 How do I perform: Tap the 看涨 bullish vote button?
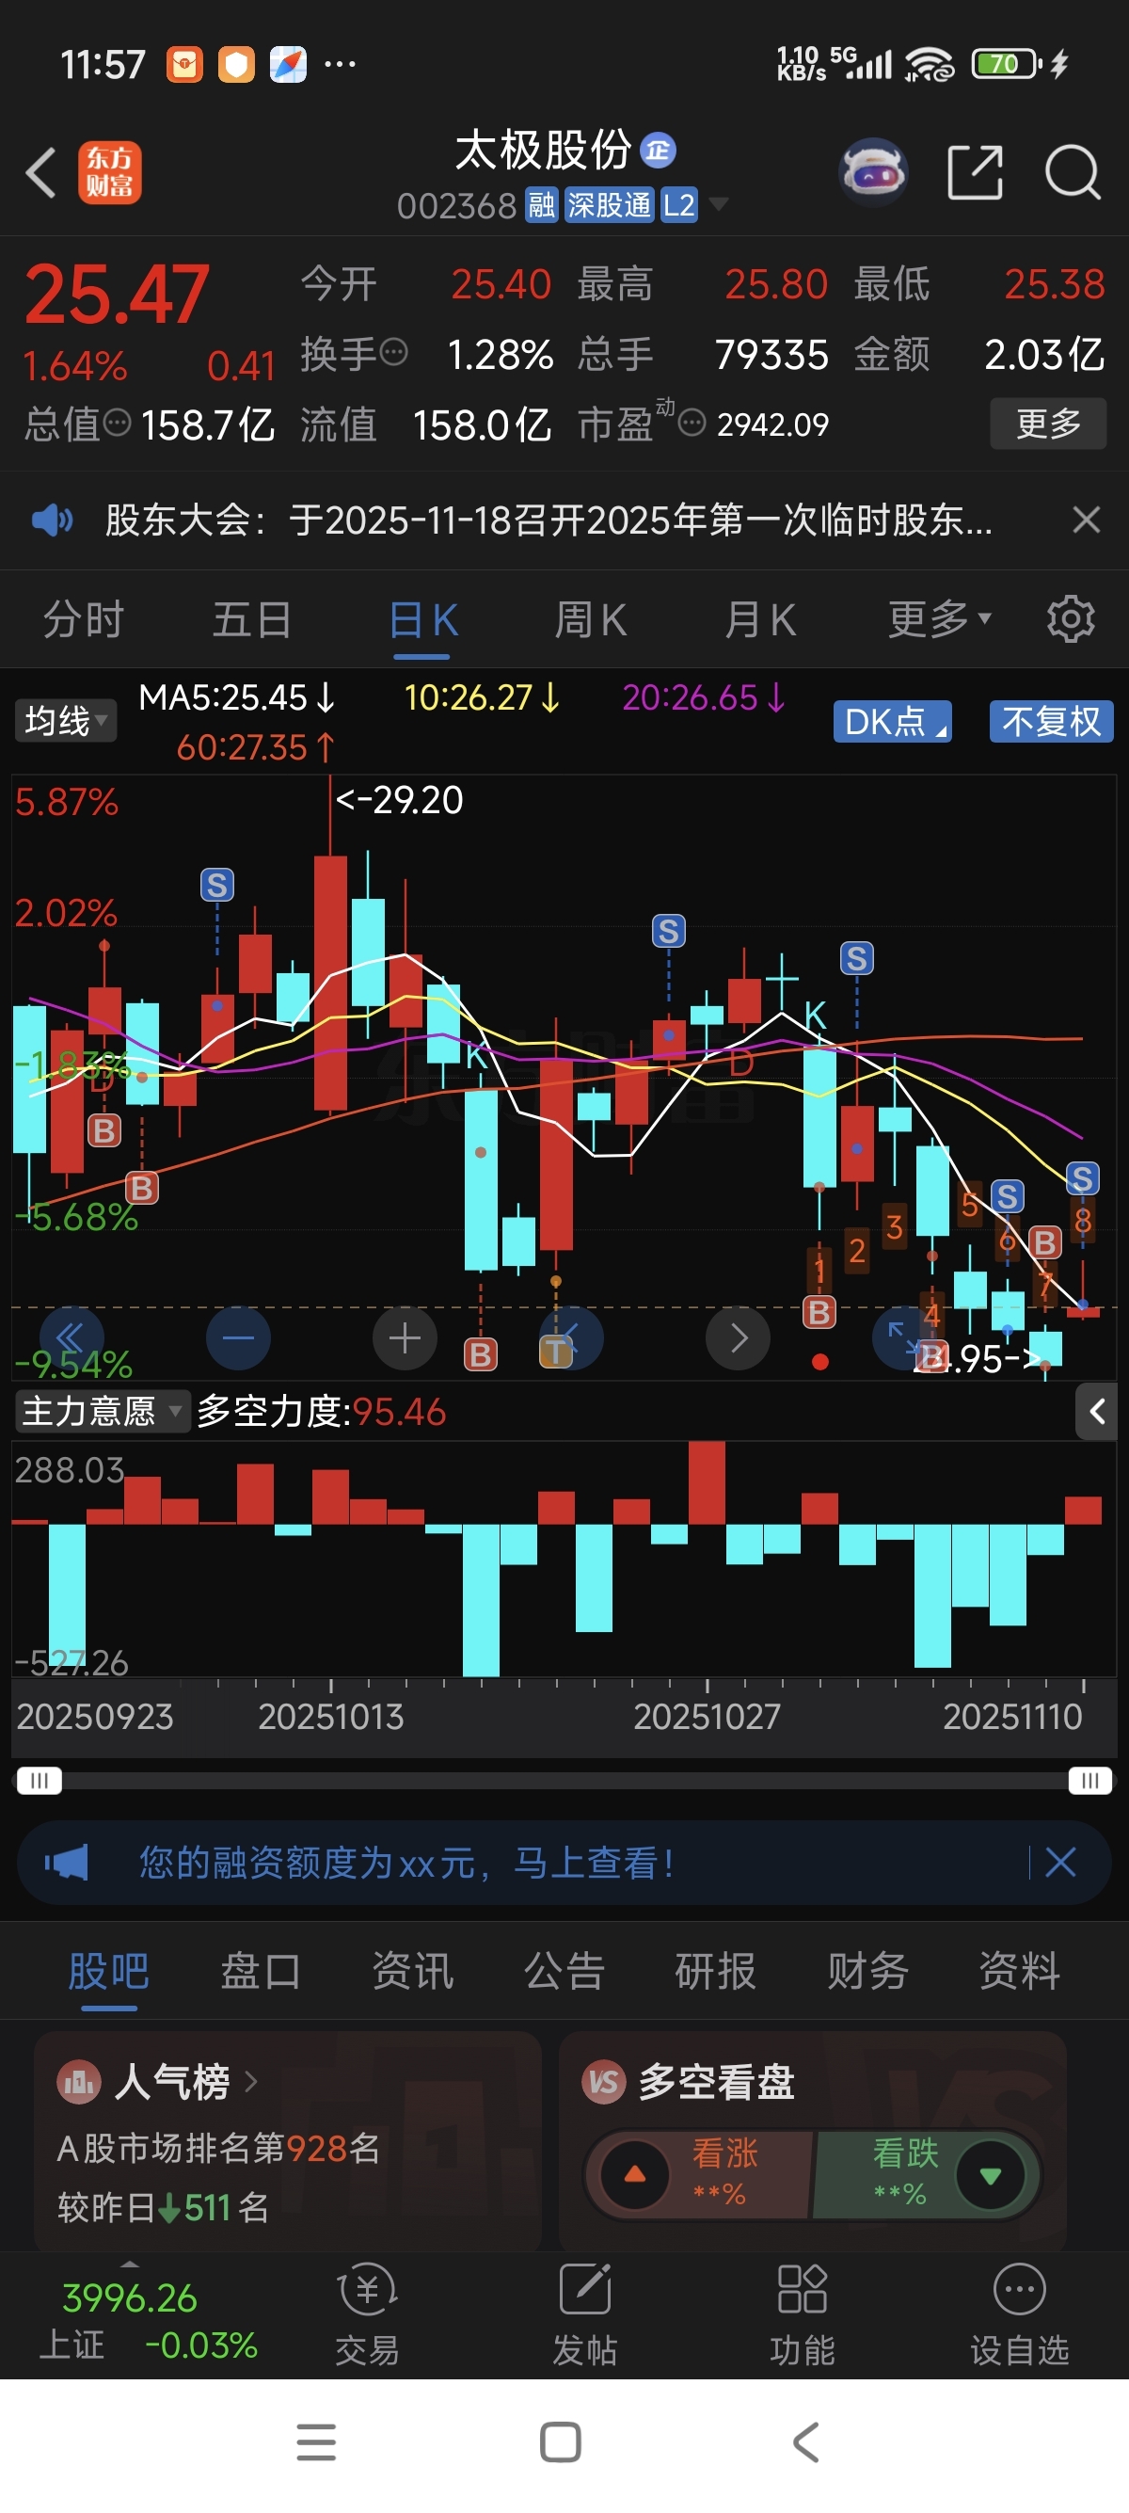[698, 2173]
